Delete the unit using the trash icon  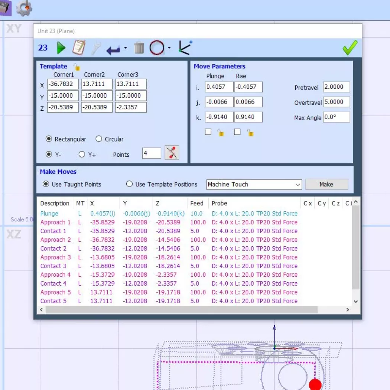(139, 48)
